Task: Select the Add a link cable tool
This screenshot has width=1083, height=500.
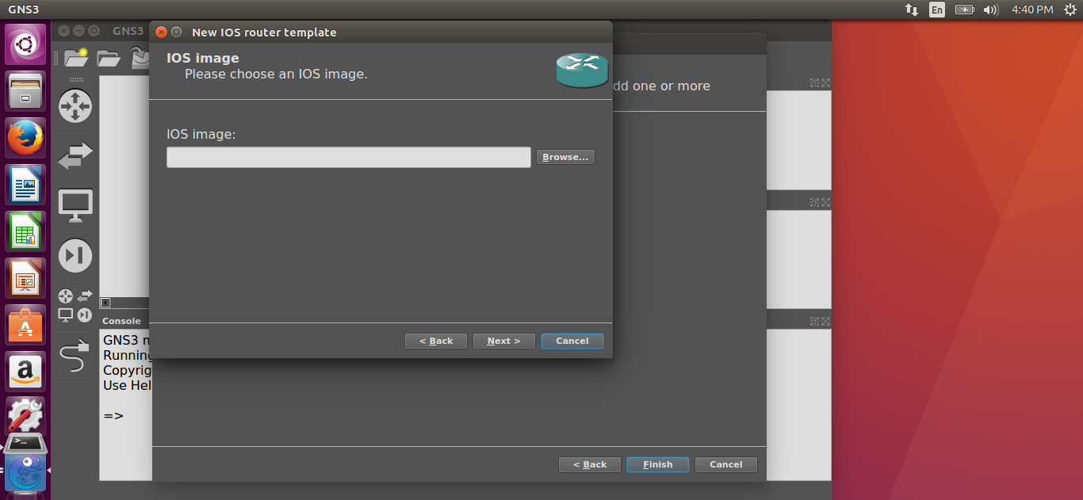Action: [74, 356]
